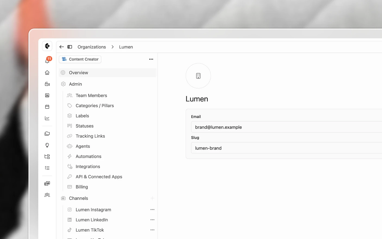Go back with the left arrow
382x239 pixels.
click(x=62, y=47)
